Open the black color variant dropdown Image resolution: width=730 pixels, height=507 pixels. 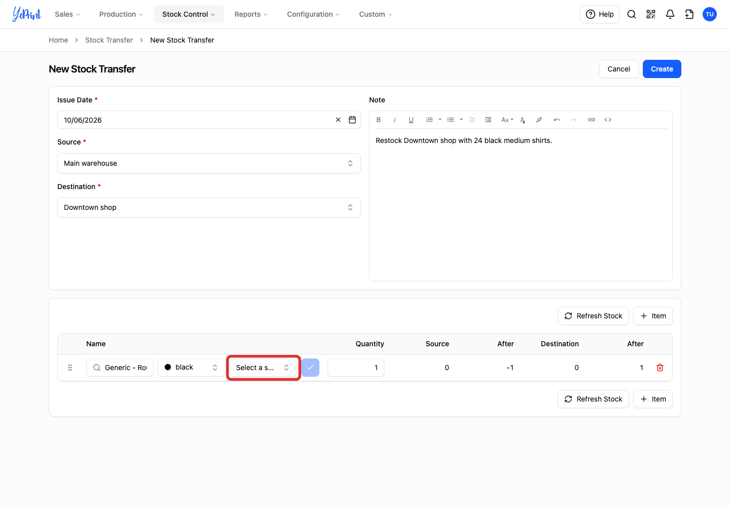(x=191, y=368)
